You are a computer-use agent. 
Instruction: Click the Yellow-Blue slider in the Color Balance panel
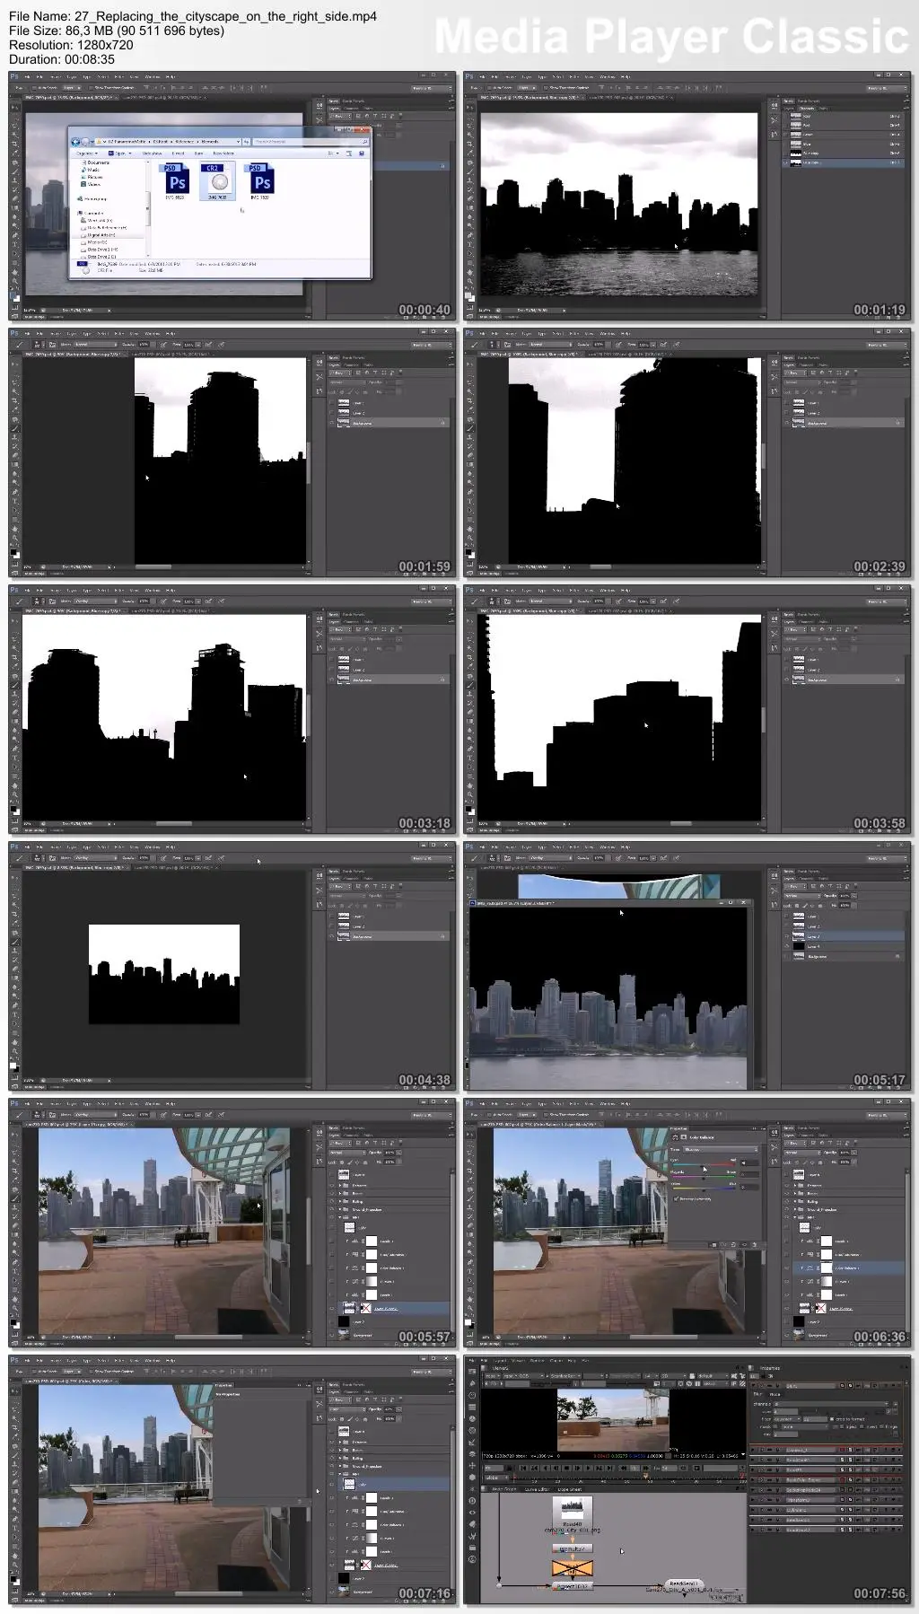[x=704, y=1189]
